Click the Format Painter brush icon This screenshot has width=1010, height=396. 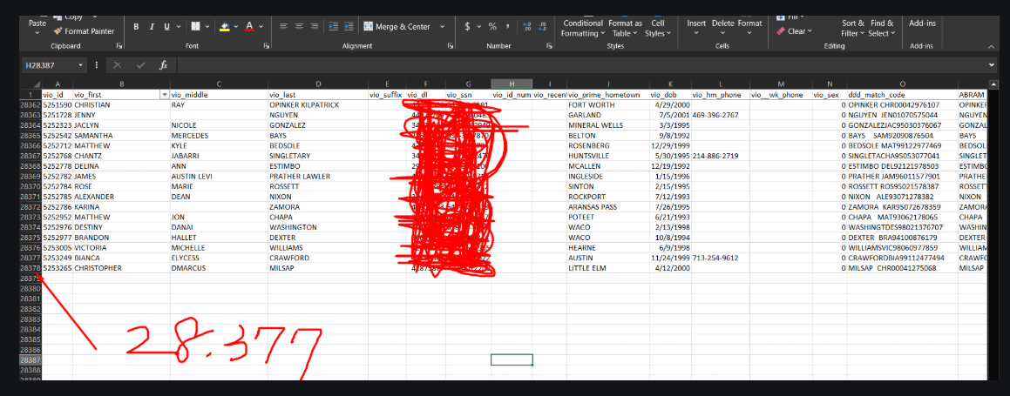tap(58, 31)
